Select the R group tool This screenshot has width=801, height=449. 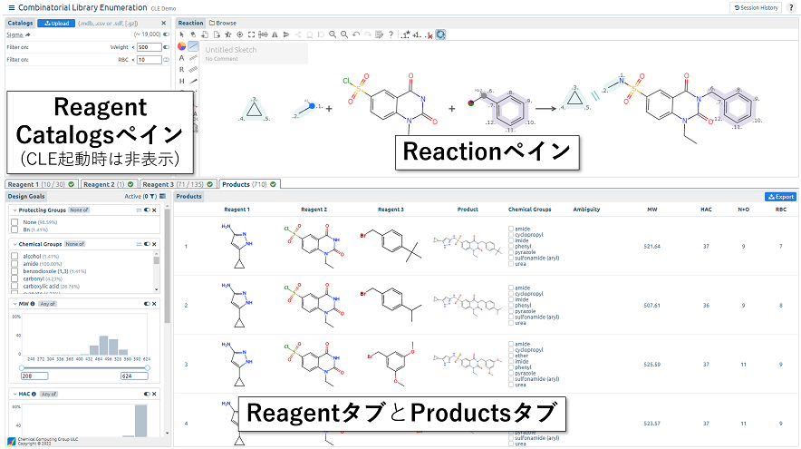181,70
